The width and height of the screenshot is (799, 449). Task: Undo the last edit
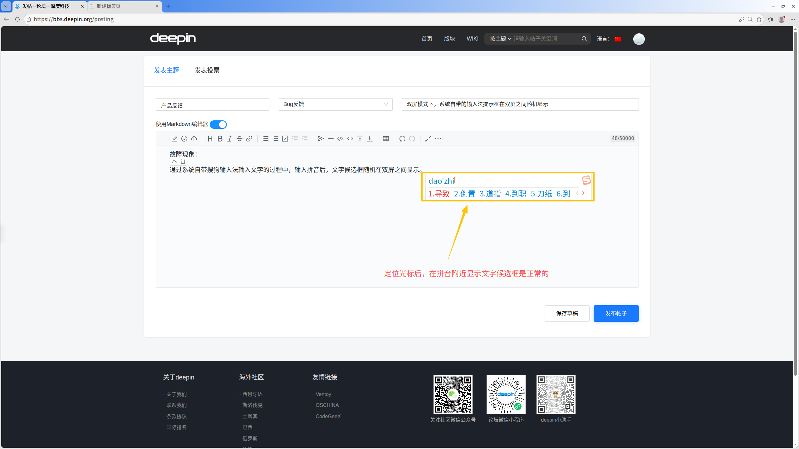(402, 138)
